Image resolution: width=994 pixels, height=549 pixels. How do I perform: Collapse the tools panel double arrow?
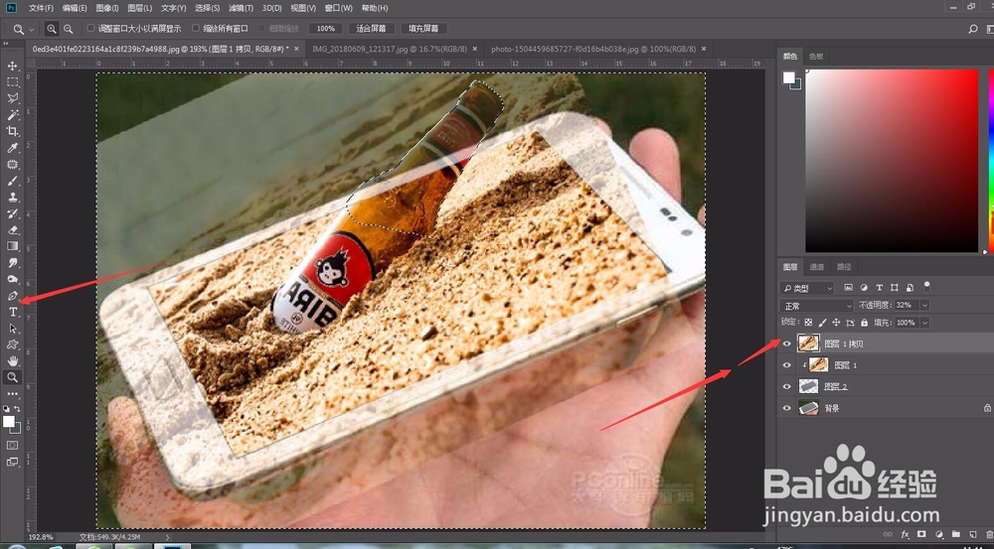(x=6, y=44)
